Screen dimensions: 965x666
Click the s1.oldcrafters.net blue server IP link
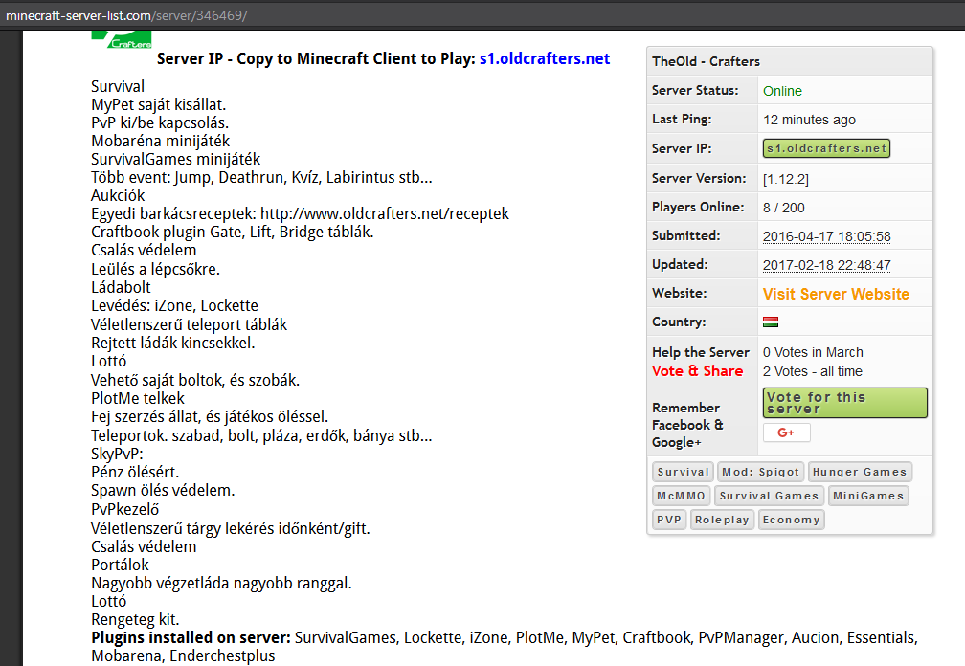(x=545, y=58)
